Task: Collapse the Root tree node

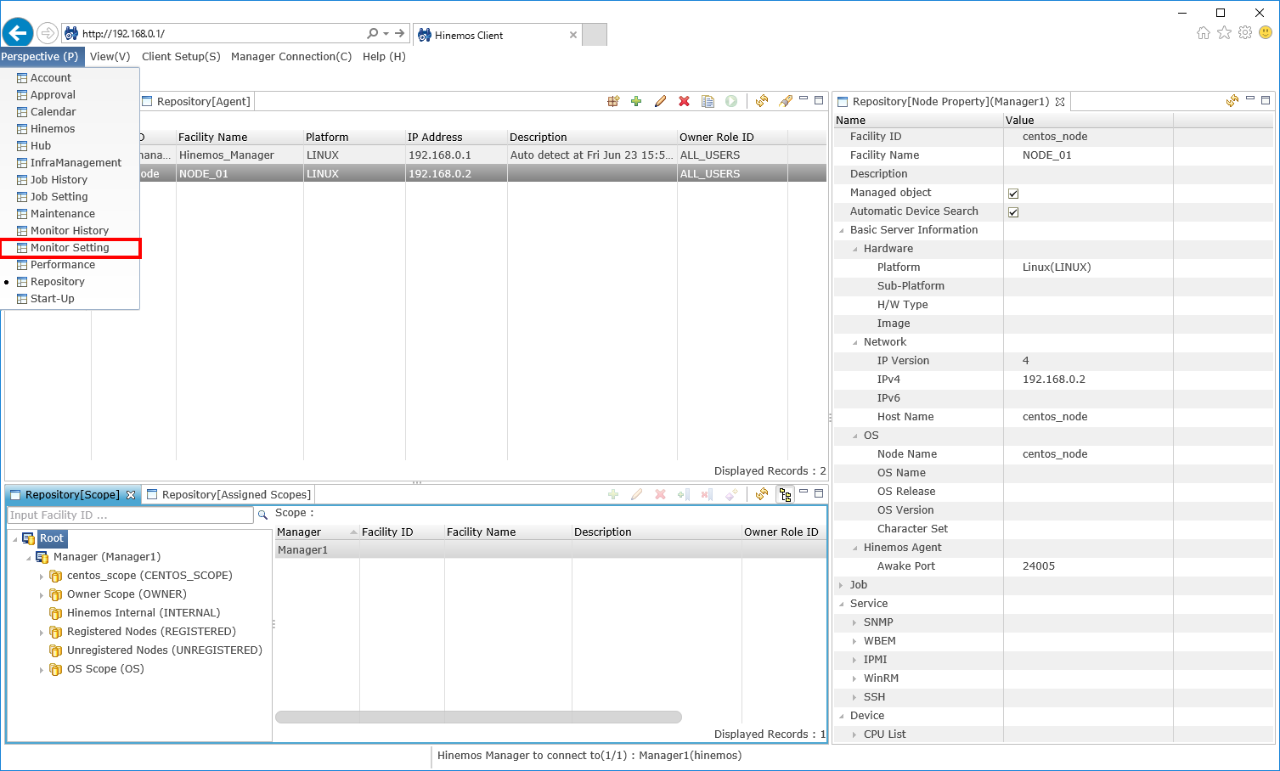Action: [15, 539]
